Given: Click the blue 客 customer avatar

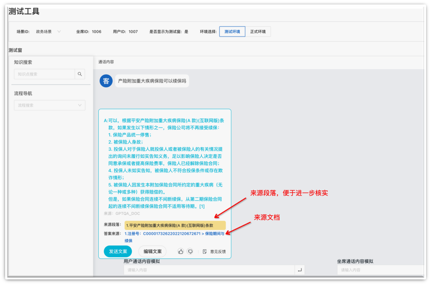Looking at the screenshot, I should point(106,81).
